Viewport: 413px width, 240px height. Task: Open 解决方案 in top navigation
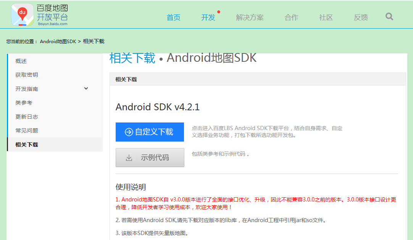click(x=250, y=18)
